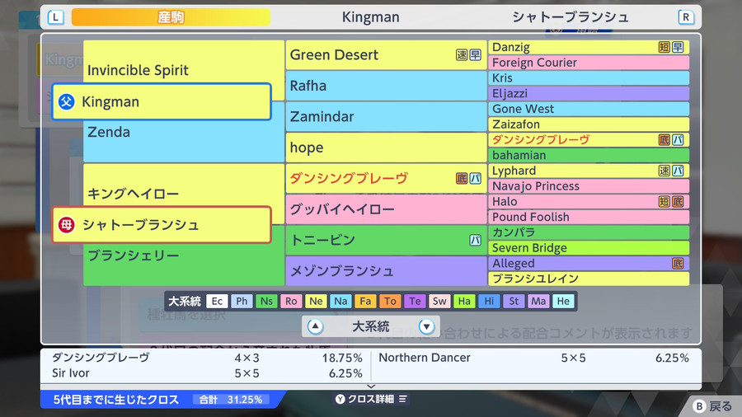The height and width of the screenshot is (417, 742).
Task: Select Foreign Courier ancestor
Action: [589, 63]
